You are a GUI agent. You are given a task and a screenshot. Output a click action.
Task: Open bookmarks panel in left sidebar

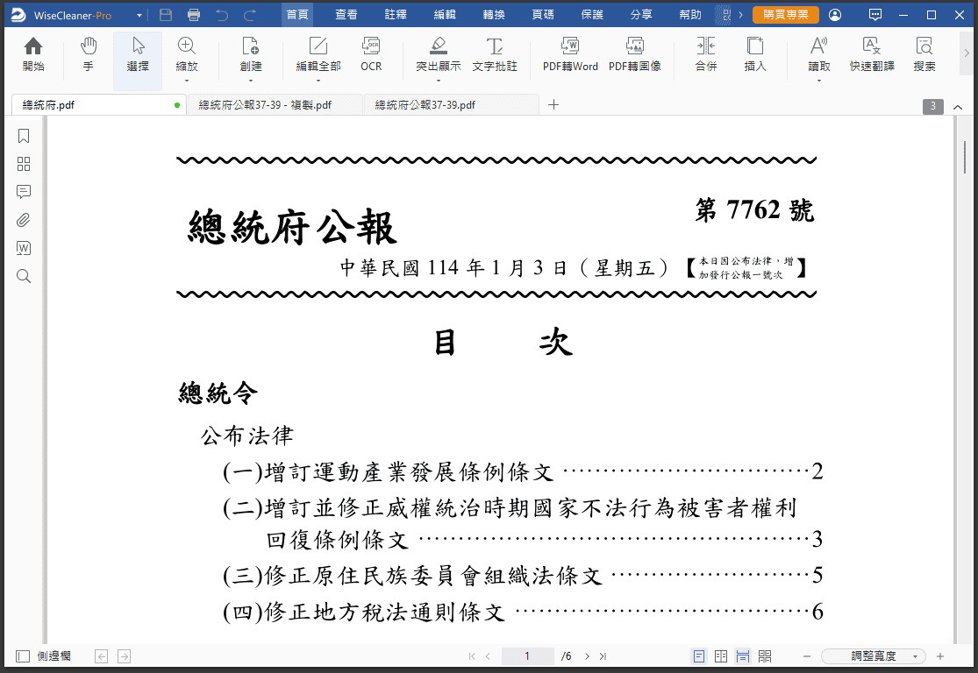[x=24, y=136]
